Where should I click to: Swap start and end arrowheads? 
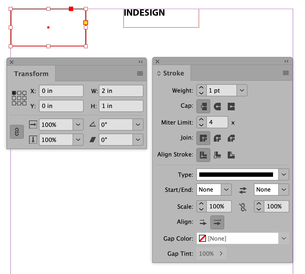tap(243, 190)
